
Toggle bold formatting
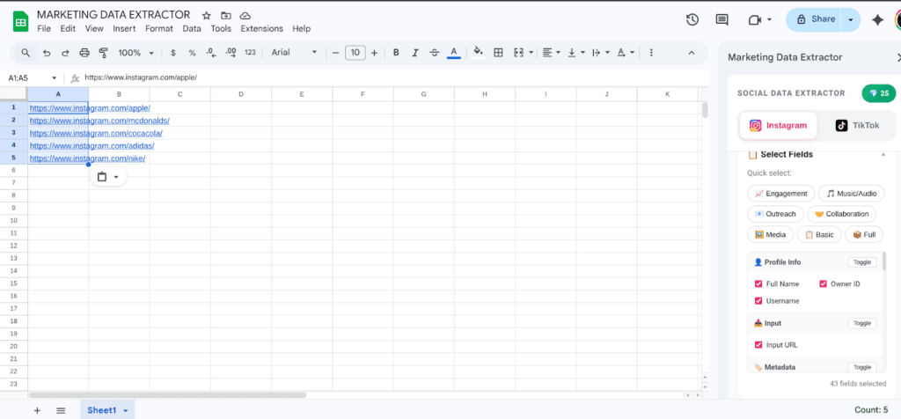click(396, 53)
